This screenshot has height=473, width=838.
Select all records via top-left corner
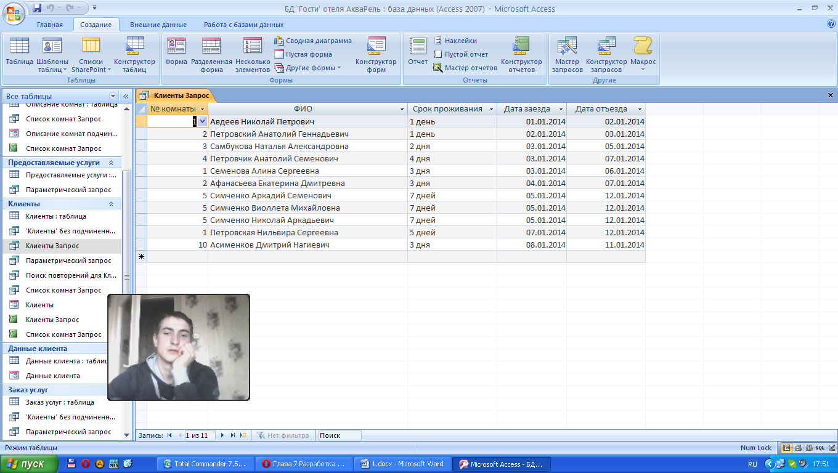141,109
